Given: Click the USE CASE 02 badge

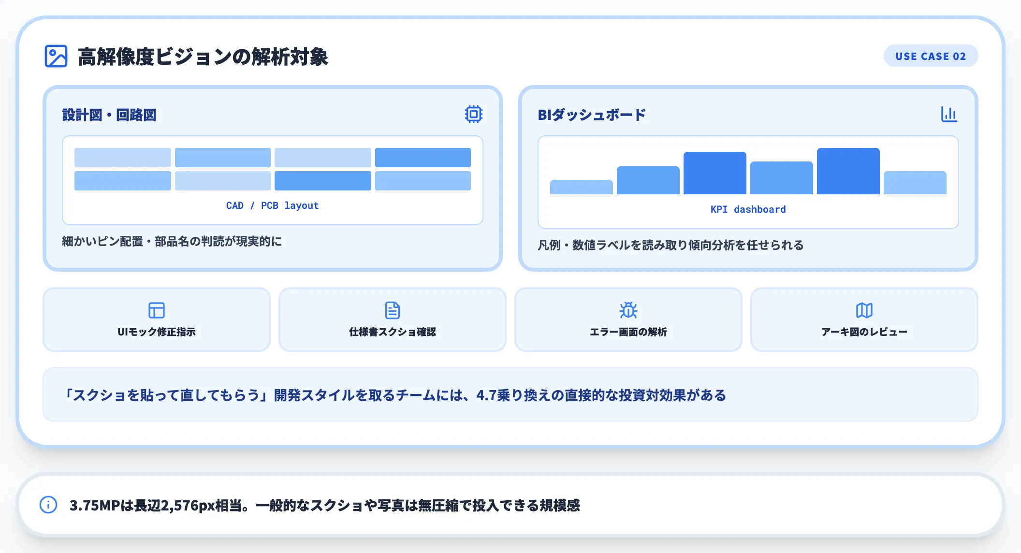Looking at the screenshot, I should (x=930, y=56).
